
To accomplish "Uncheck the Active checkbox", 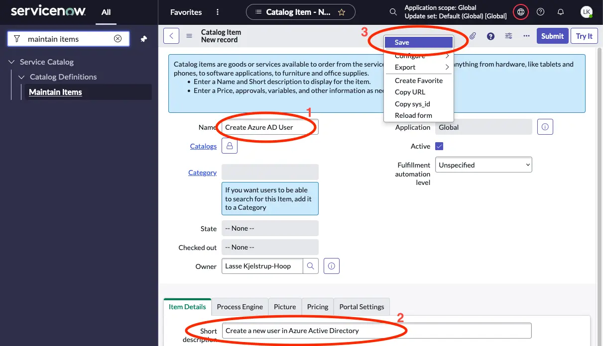I will click(x=439, y=146).
